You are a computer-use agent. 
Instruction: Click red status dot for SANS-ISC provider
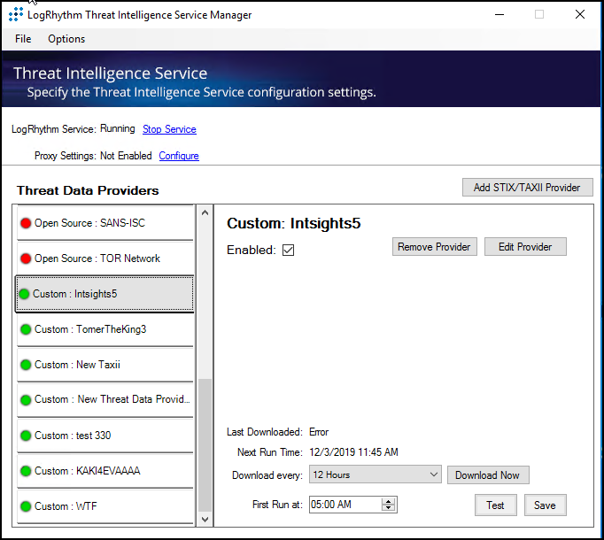point(26,223)
